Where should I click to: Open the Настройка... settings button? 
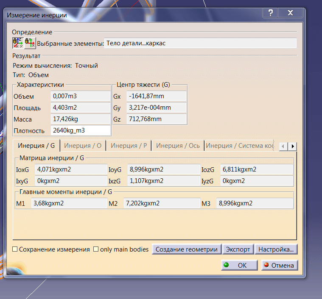click(276, 249)
